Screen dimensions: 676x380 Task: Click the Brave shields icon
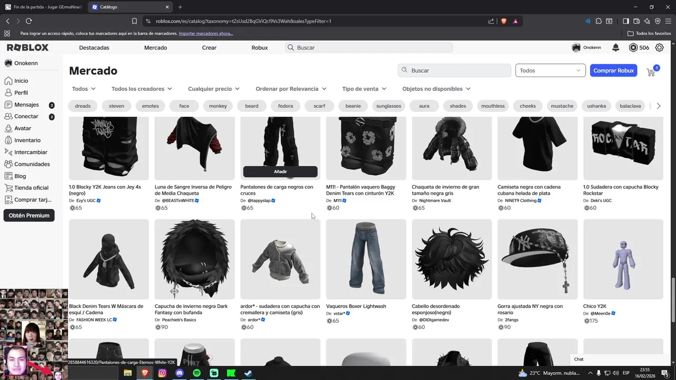[503, 21]
